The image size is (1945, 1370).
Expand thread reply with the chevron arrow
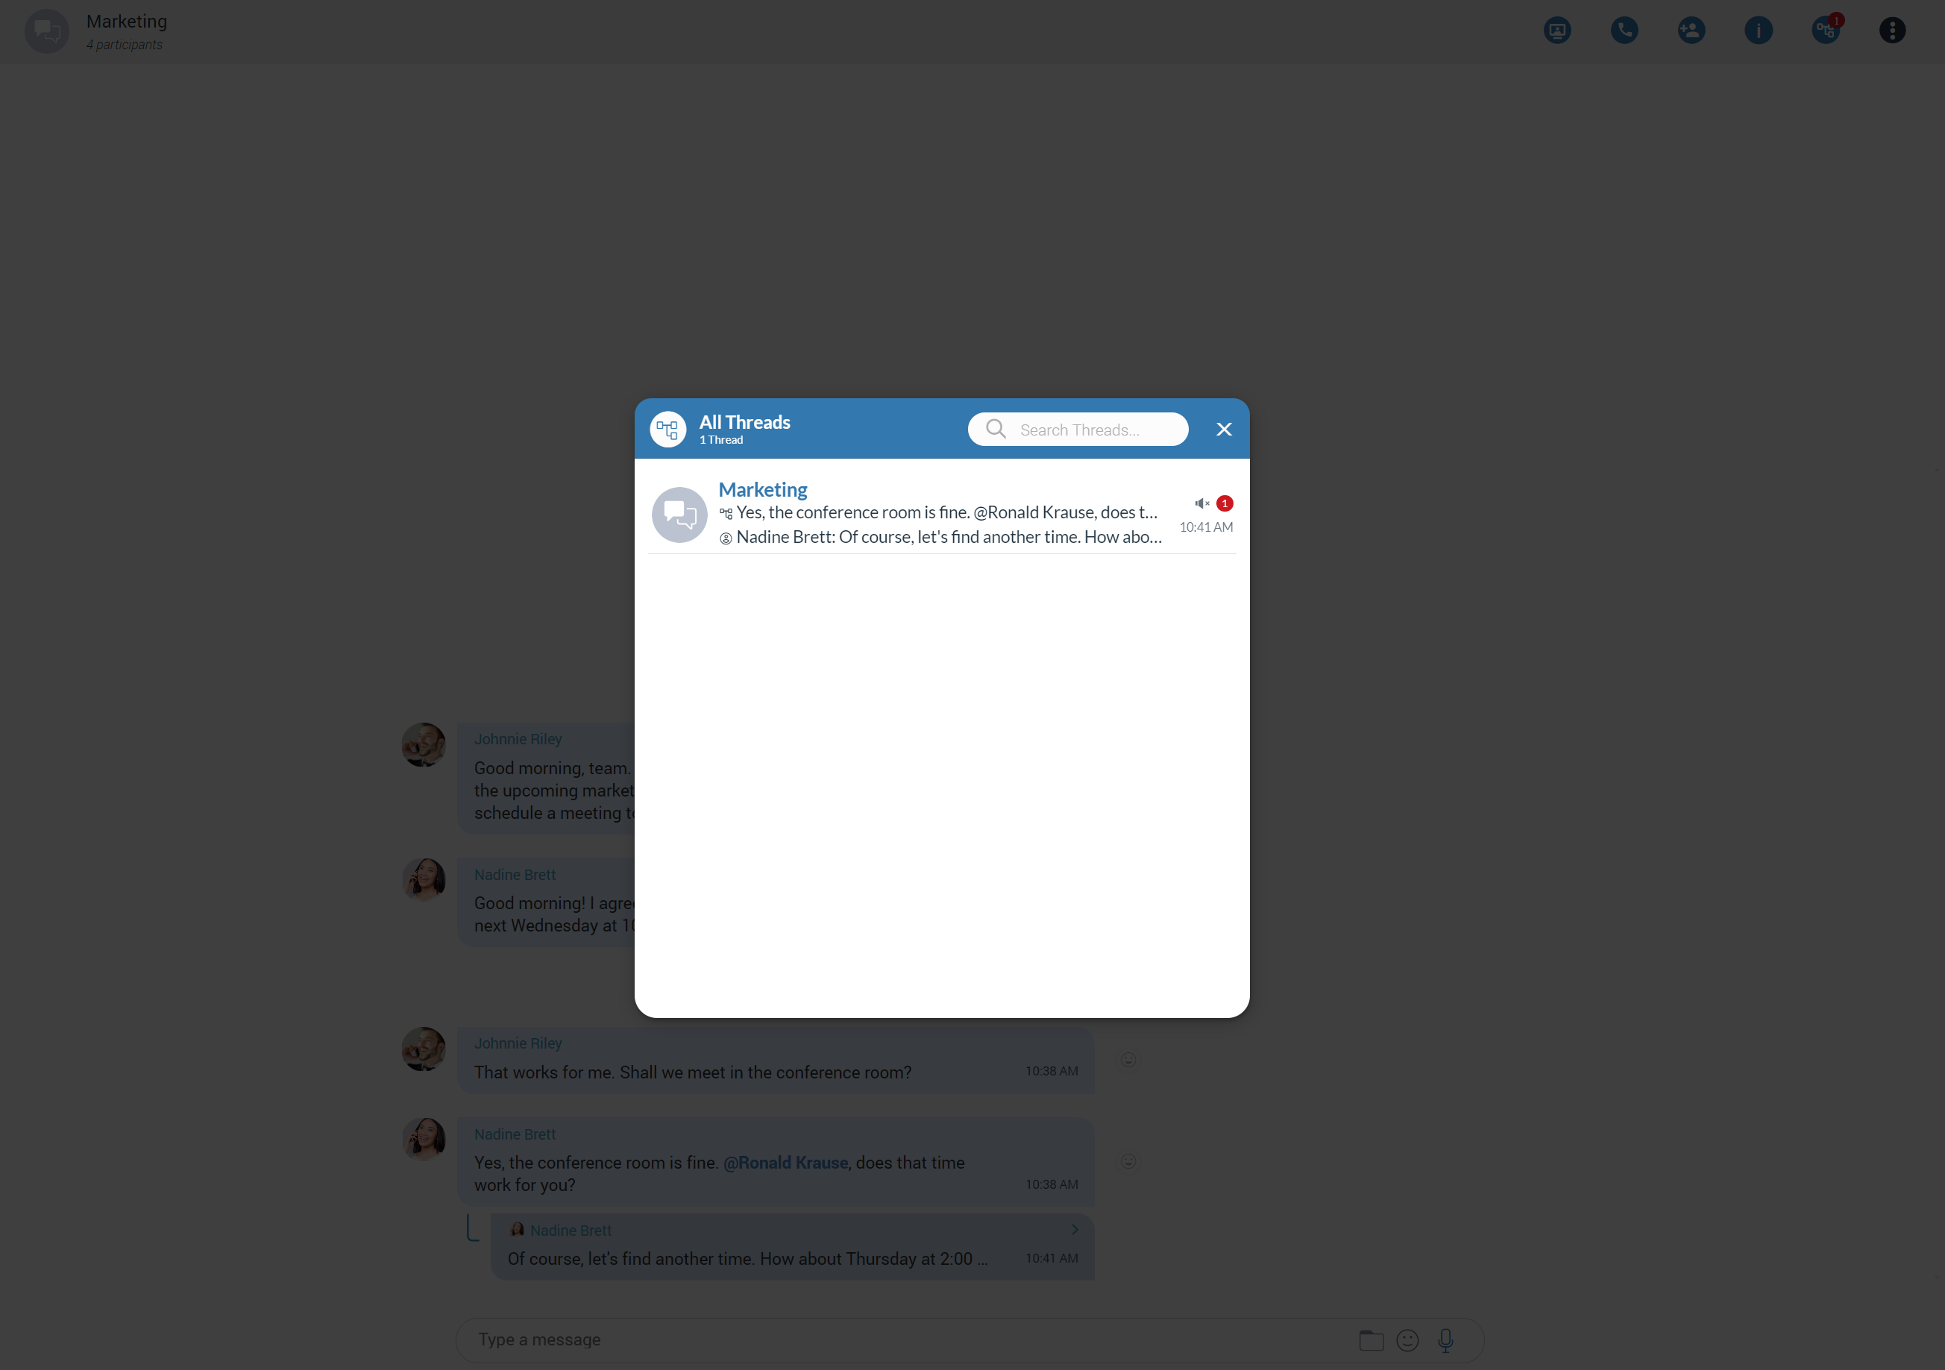[1074, 1229]
